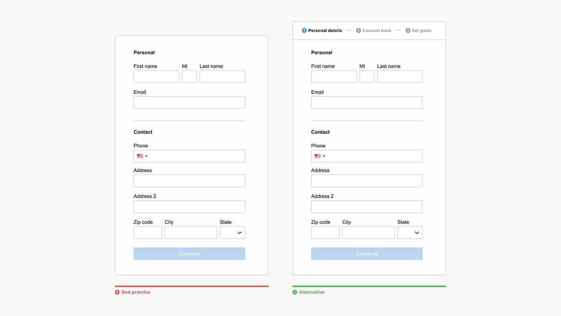Image resolution: width=561 pixels, height=316 pixels.
Task: Focus the Last name field in the Alternative form
Action: pyautogui.click(x=400, y=77)
